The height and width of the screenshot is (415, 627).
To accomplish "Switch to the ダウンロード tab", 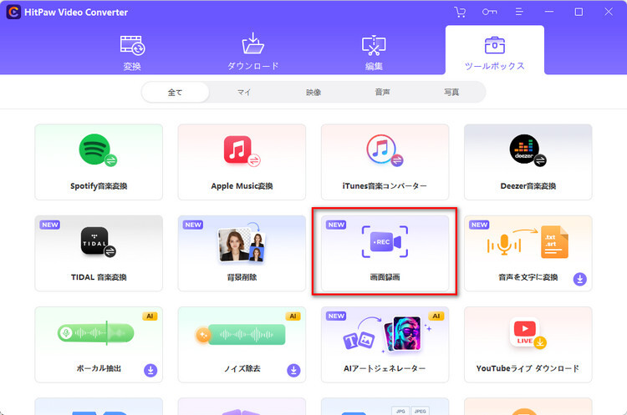I will pyautogui.click(x=252, y=53).
